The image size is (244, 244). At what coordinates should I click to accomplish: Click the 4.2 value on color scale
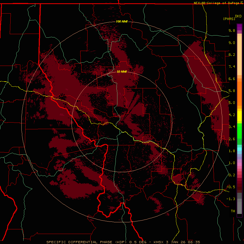[232, 115]
